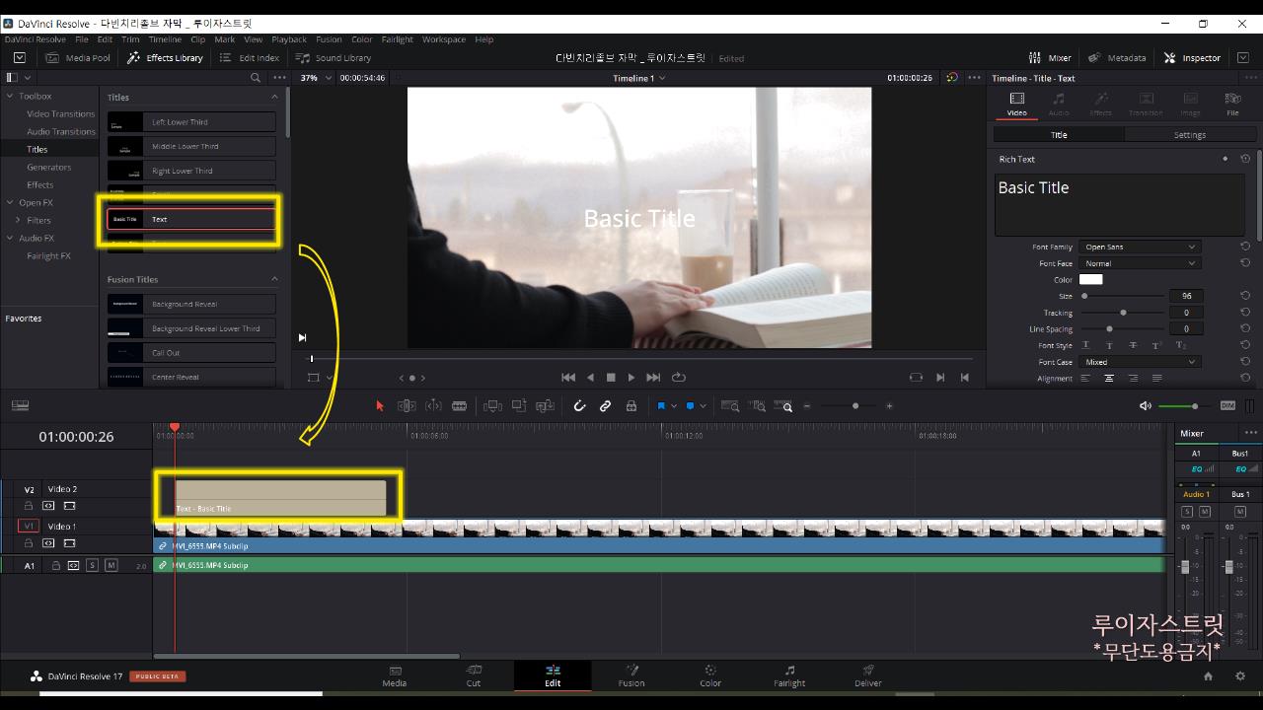Play the timeline forward
The image size is (1263, 710).
[631, 377]
